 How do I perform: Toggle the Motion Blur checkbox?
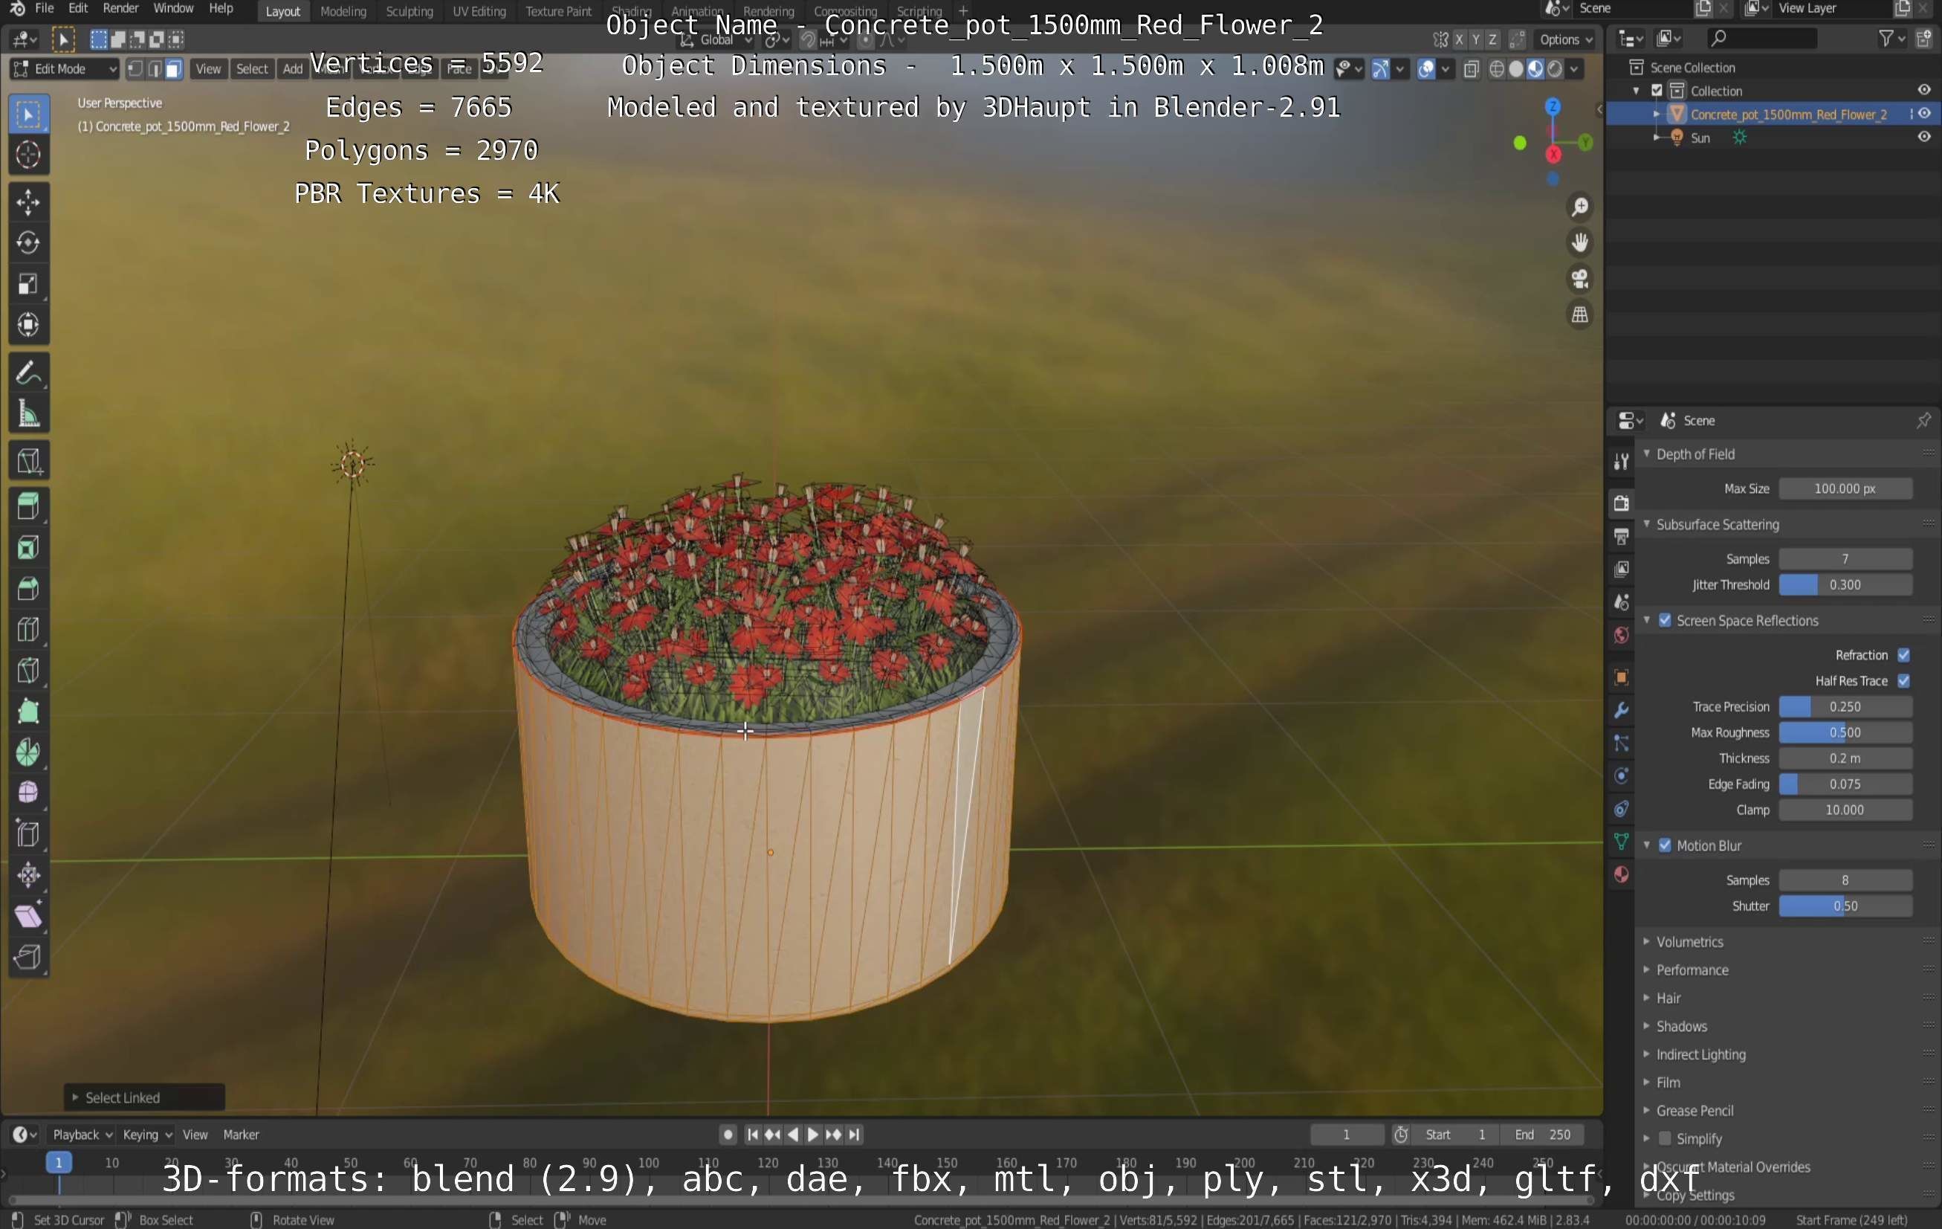pos(1665,845)
